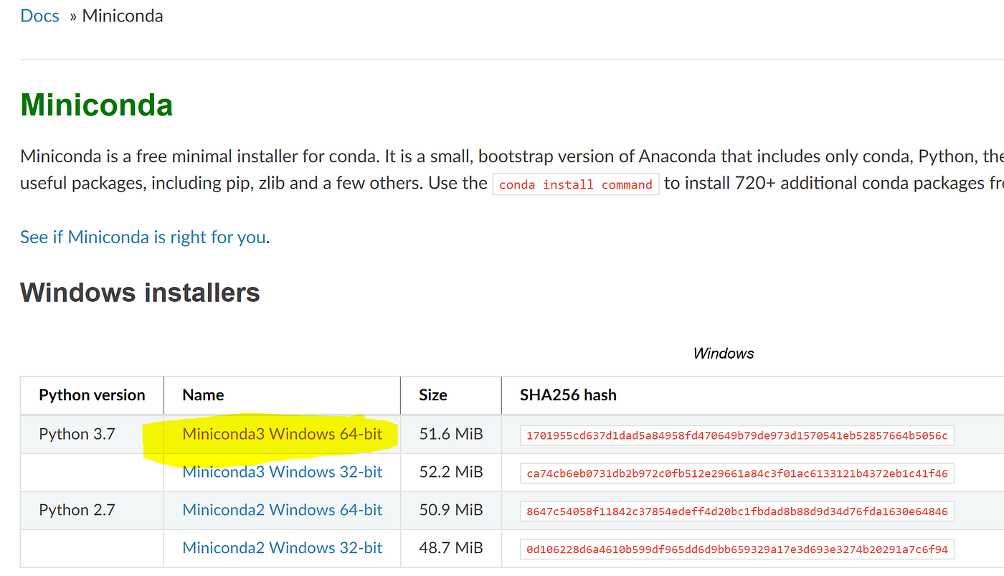Download the Miniconda3 Windows 32-bit installer
Image resolution: width=1004 pixels, height=576 pixels.
283,472
